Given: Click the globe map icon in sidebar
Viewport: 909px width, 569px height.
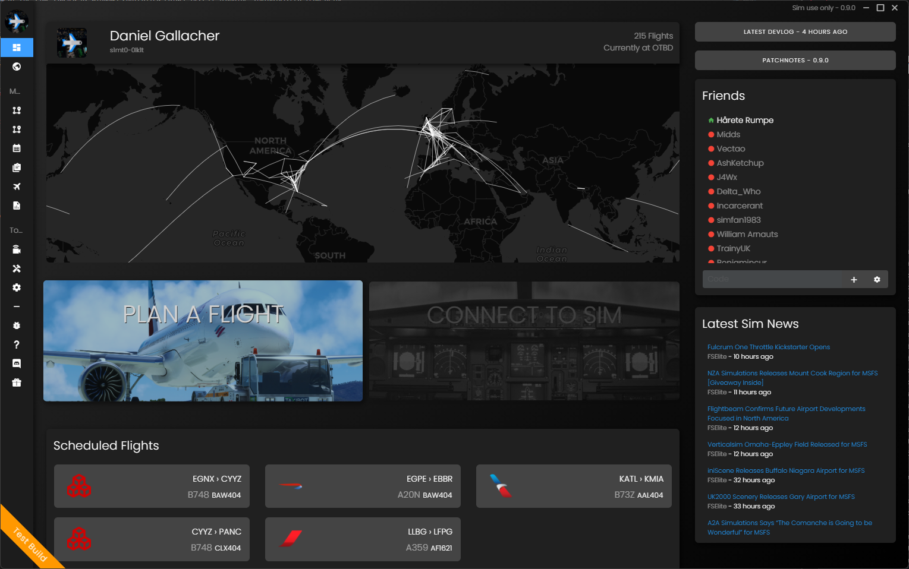Looking at the screenshot, I should tap(17, 67).
